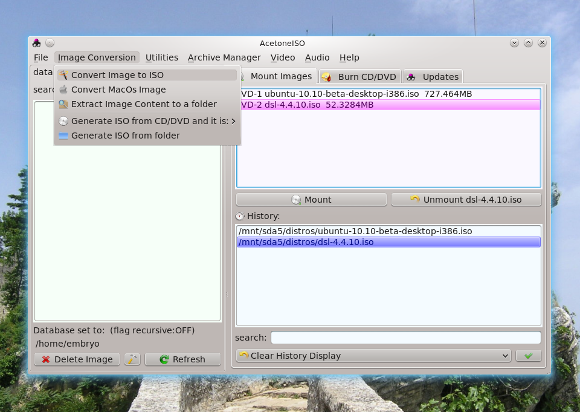The height and width of the screenshot is (412, 580).
Task: Click the Refresh button
Action: (x=182, y=359)
